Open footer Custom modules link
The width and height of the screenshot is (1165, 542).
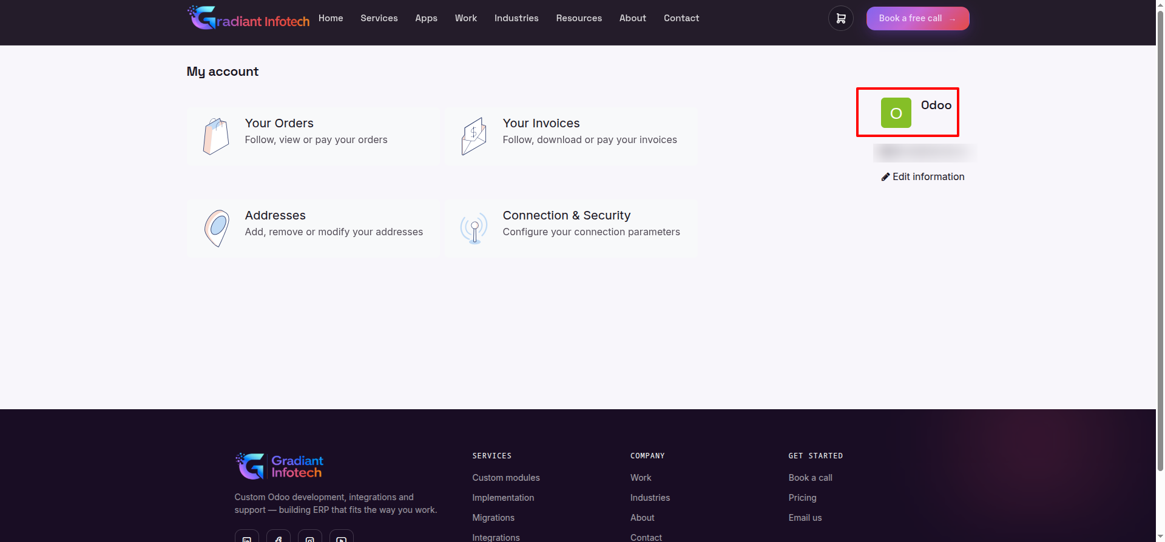point(506,478)
